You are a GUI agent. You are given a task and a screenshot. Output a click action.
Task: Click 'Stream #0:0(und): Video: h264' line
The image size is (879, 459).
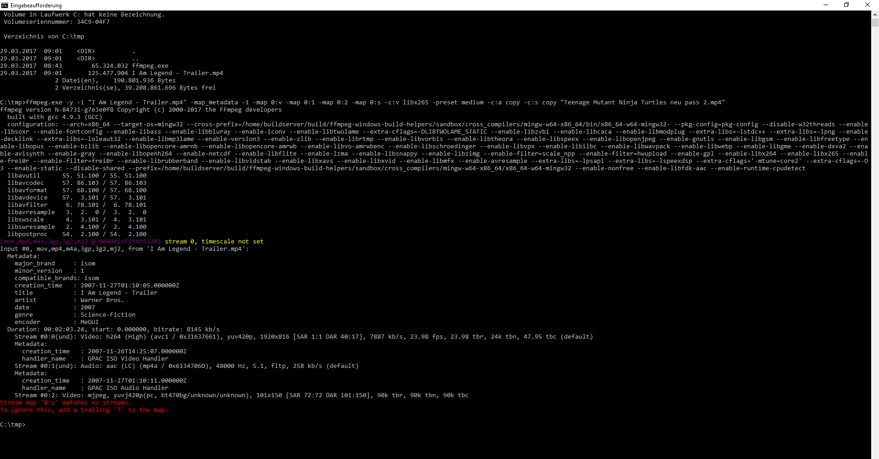(x=304, y=337)
